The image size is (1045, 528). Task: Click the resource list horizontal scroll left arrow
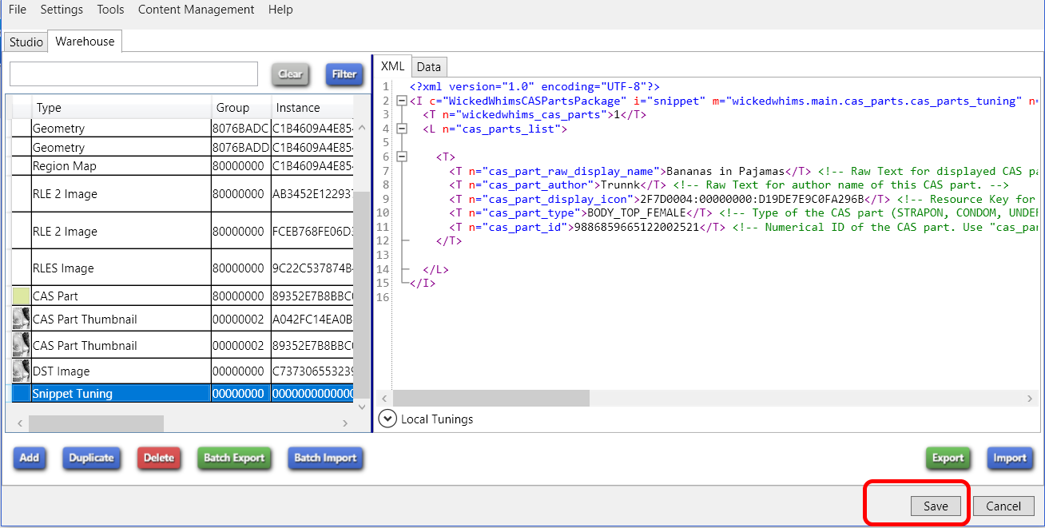[19, 423]
